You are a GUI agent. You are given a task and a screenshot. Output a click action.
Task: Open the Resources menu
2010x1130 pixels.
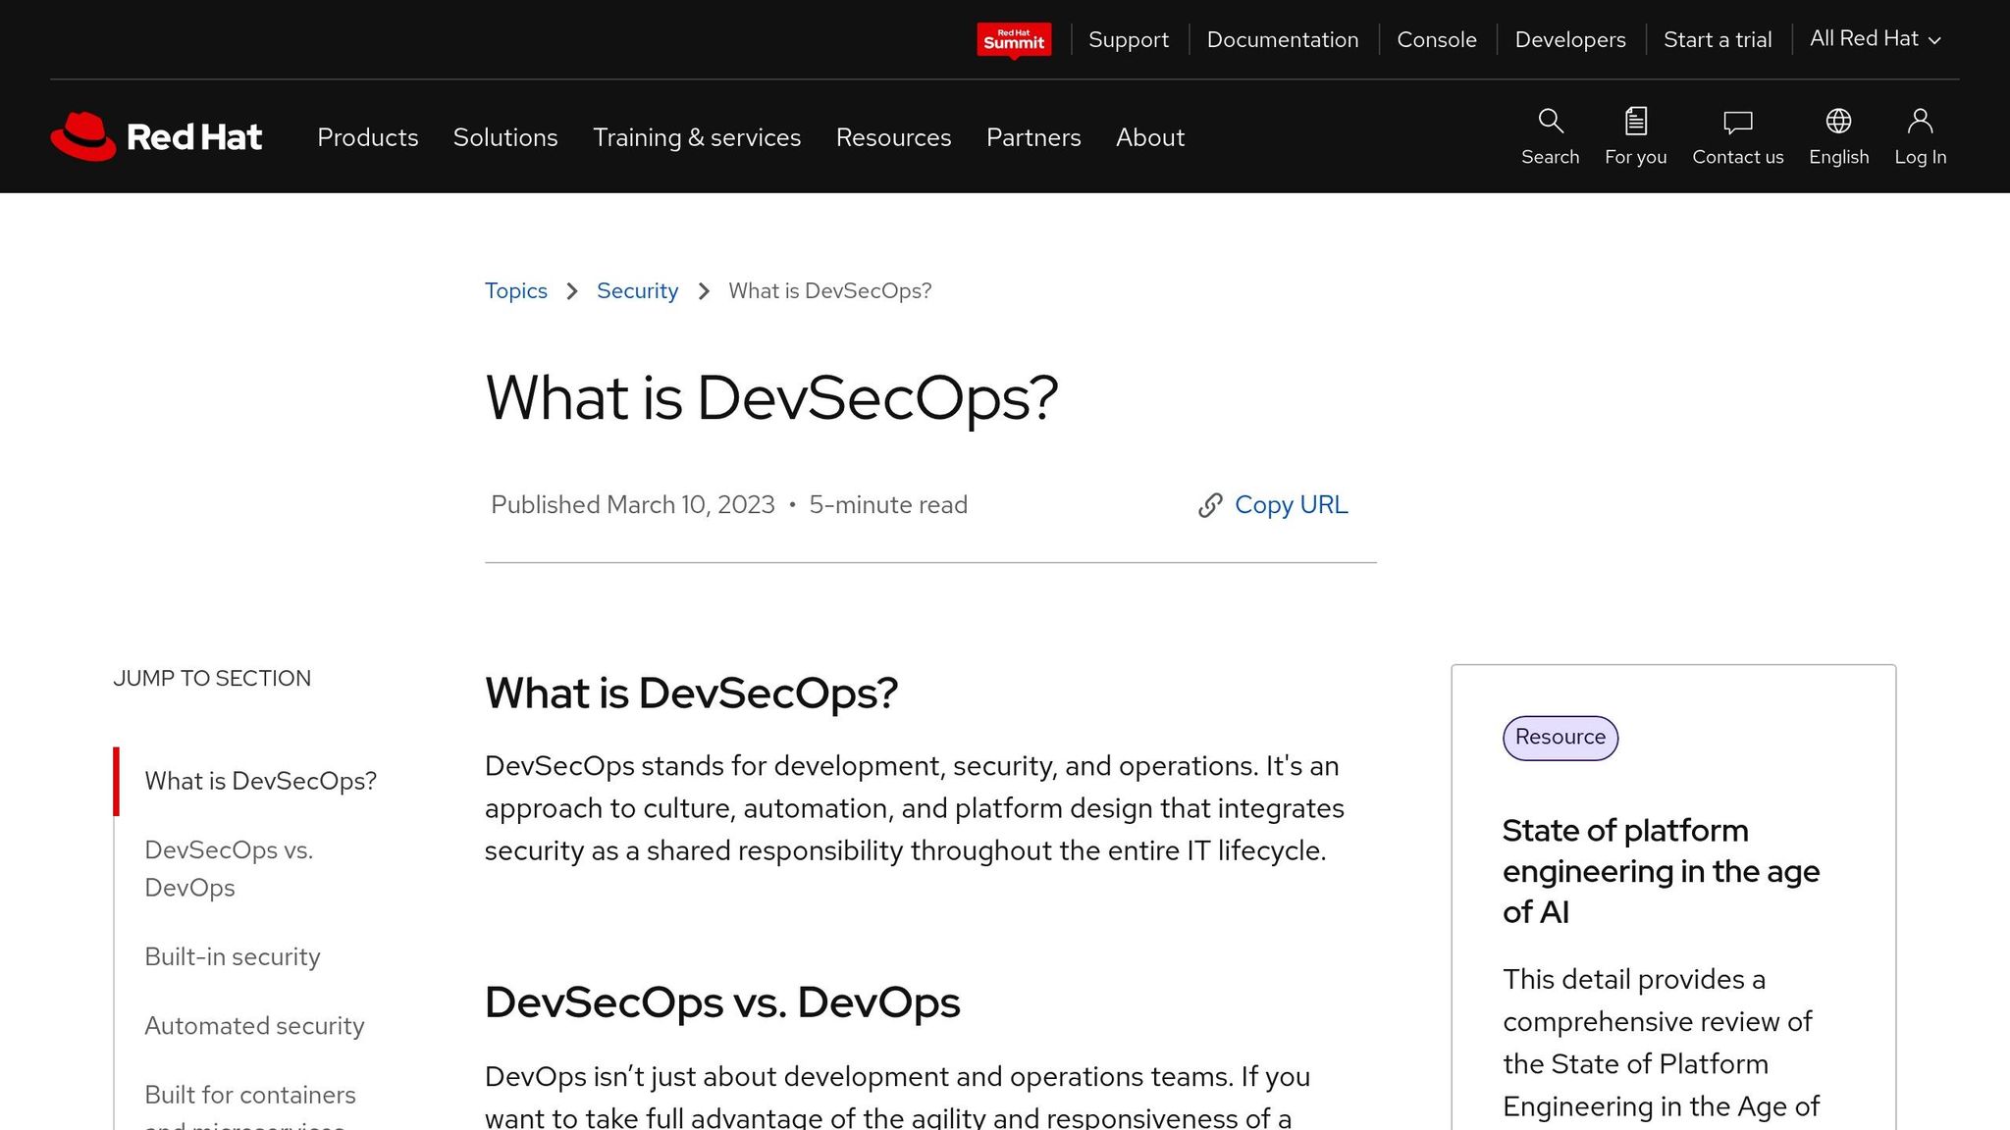pos(893,137)
